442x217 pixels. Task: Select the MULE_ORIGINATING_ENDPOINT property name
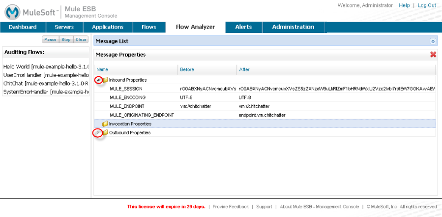click(142, 115)
